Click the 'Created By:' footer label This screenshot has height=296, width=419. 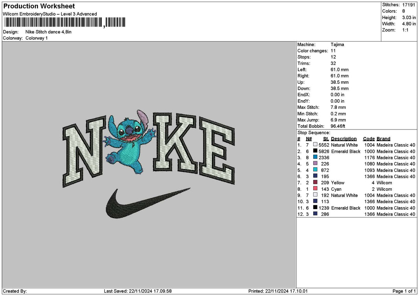(x=15, y=291)
